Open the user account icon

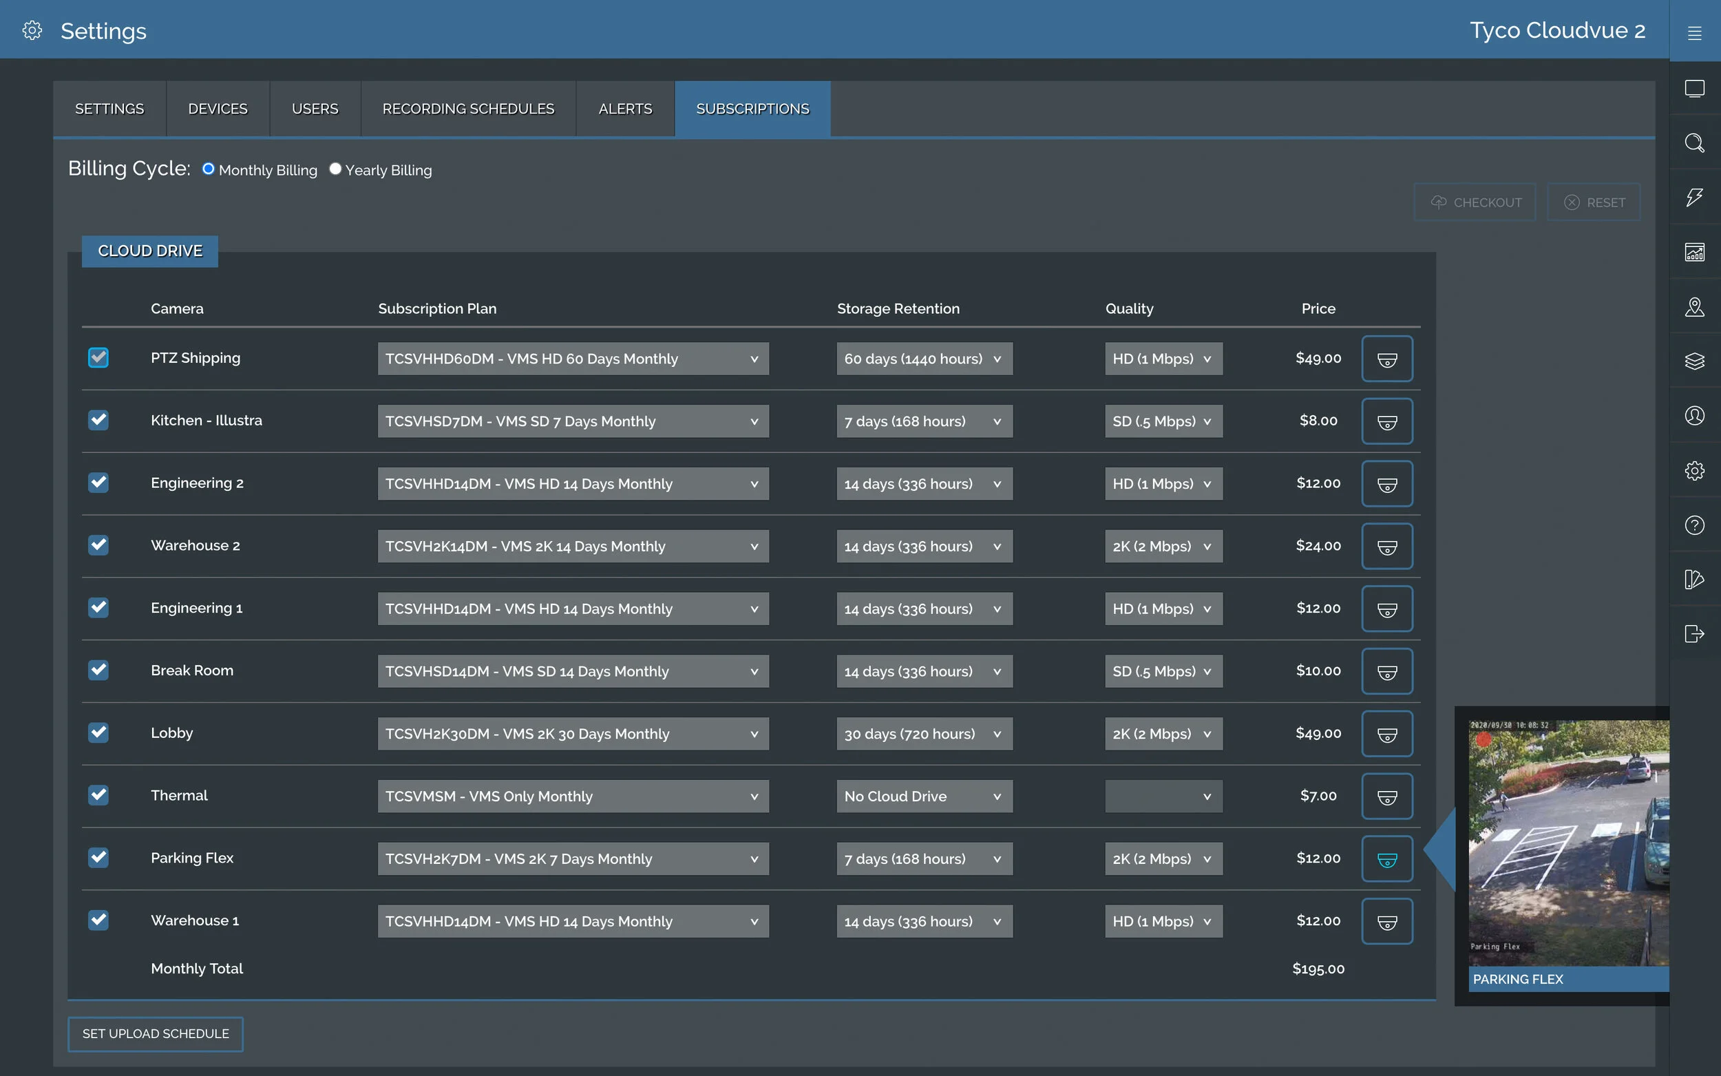pos(1696,416)
